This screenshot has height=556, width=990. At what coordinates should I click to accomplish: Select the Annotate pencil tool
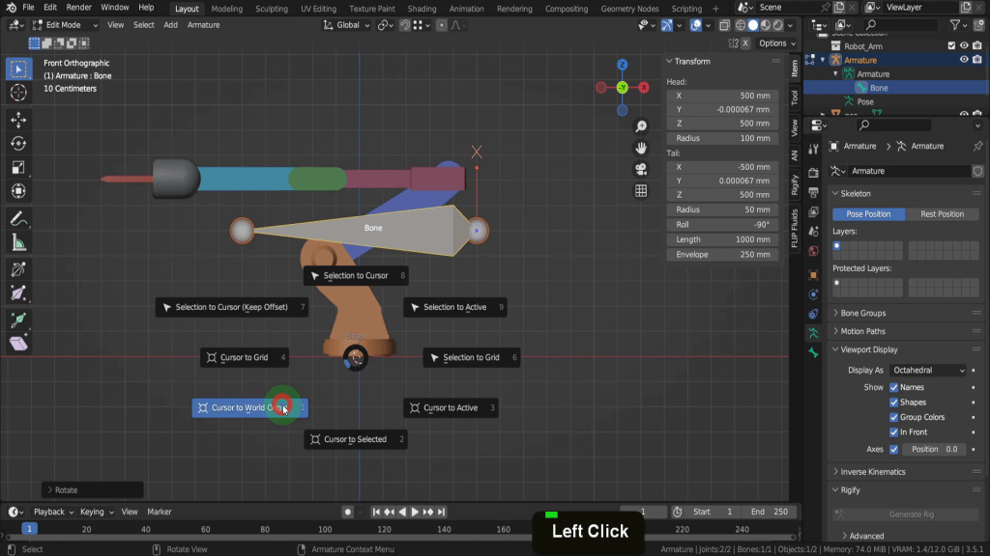[18, 218]
